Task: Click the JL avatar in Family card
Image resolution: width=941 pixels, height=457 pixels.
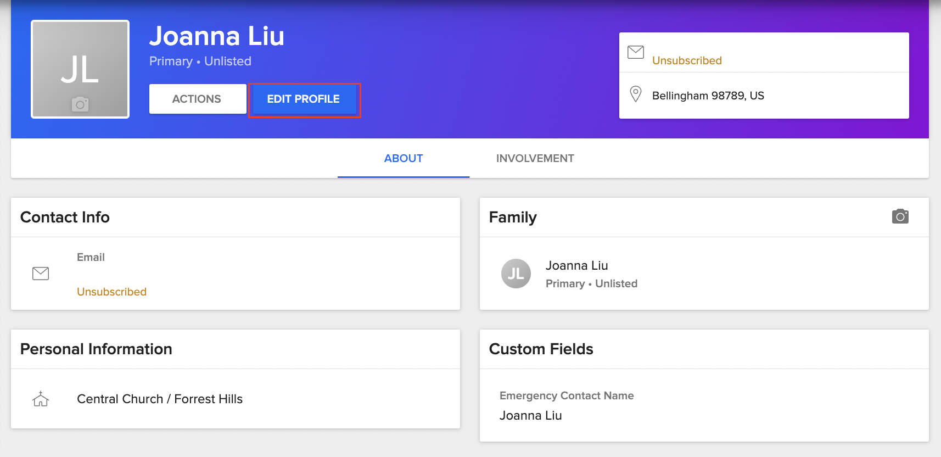Action: tap(516, 274)
